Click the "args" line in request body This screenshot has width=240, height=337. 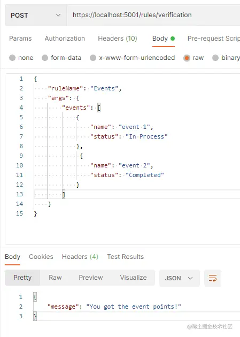click(64, 98)
